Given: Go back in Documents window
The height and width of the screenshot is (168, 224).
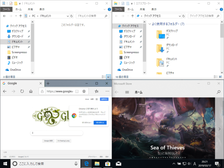Looking at the screenshot, I should pos(5,16).
